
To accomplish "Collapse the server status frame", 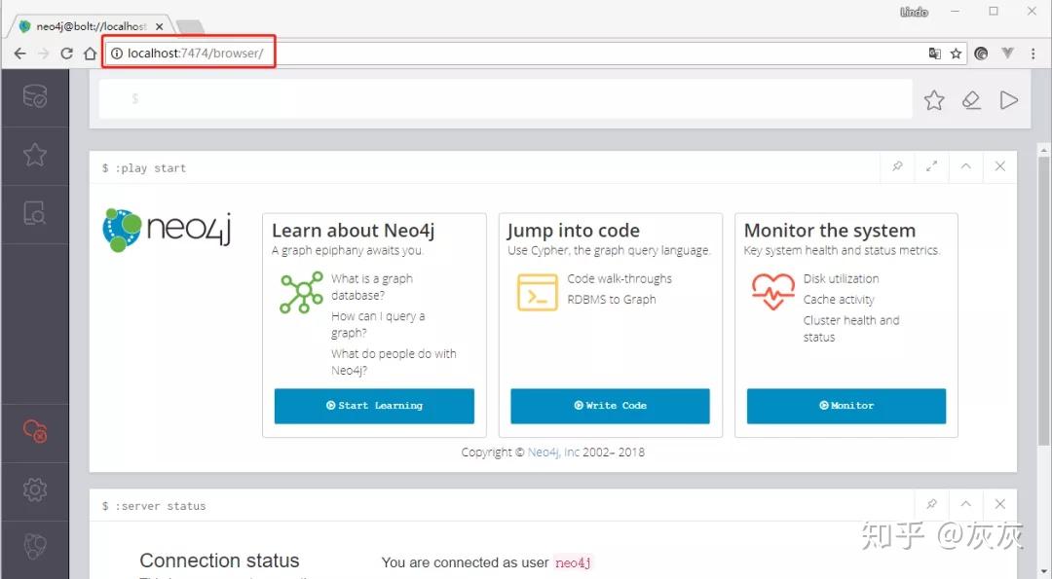I will pyautogui.click(x=965, y=504).
